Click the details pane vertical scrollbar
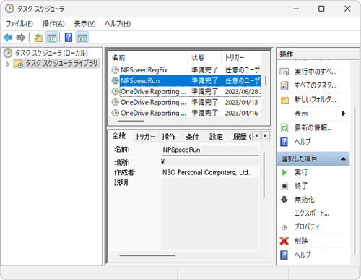 tap(264, 175)
